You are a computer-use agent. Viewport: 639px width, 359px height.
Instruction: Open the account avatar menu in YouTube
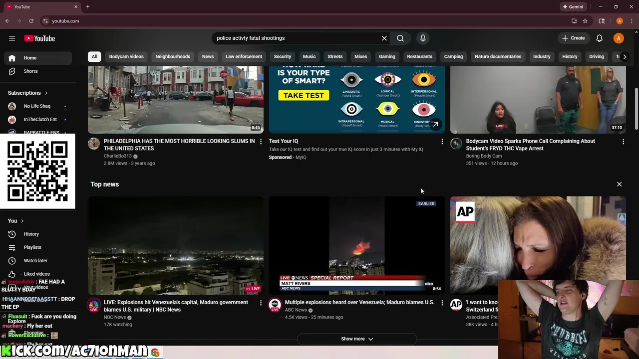(619, 38)
